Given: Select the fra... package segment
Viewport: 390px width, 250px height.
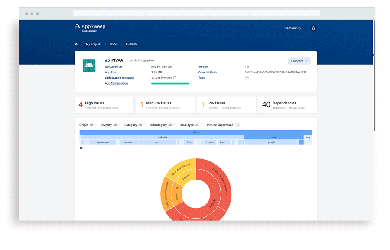Looking at the screenshot, I should 189,142.
